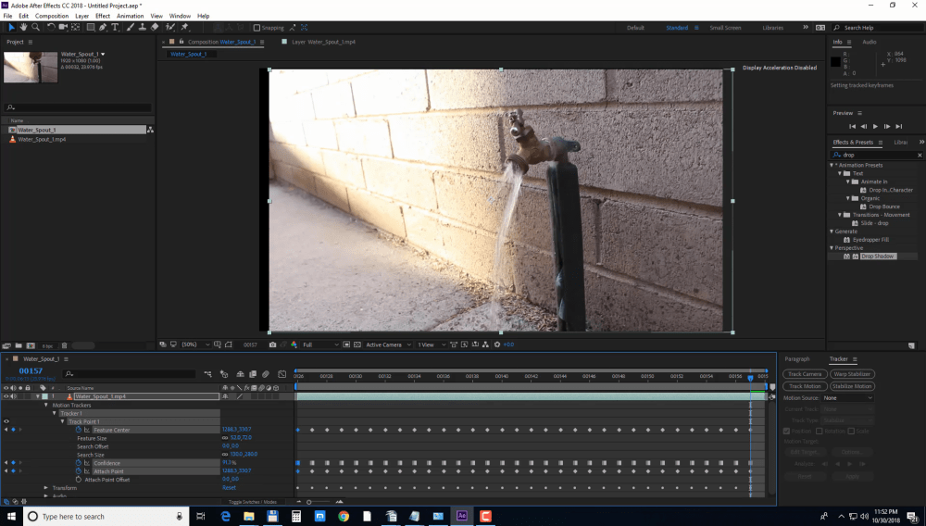Click the snapshot camera icon in viewer
Image resolution: width=926 pixels, height=526 pixels.
272,344
